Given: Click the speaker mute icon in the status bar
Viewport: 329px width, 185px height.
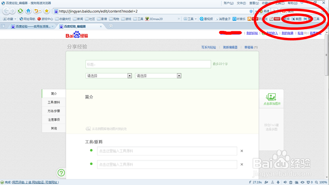Looking at the screenshot, I should point(285,182).
